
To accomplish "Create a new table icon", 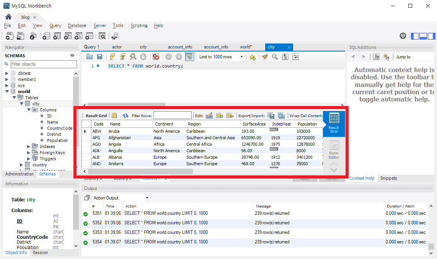I will point(57,36).
